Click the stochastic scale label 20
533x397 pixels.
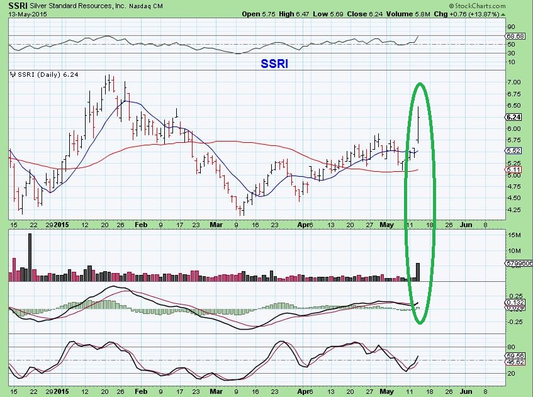point(511,374)
